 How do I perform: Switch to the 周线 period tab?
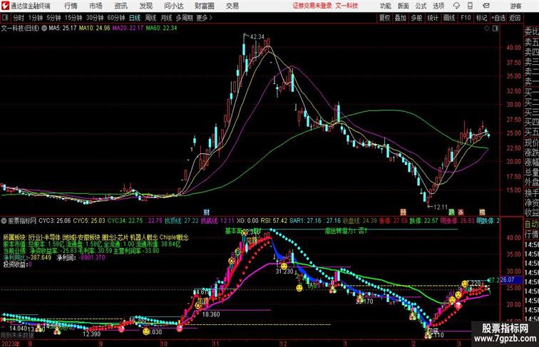(150, 18)
